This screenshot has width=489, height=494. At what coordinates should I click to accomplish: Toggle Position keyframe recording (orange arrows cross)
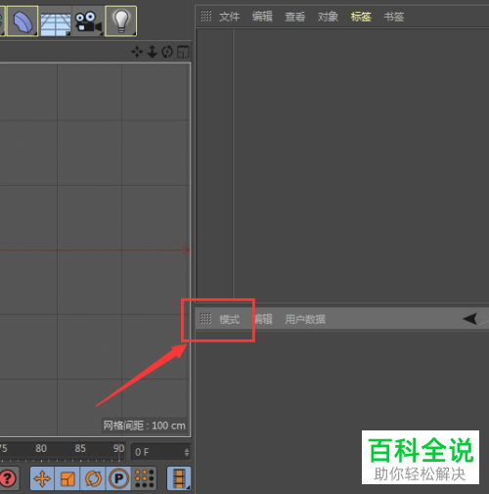(x=42, y=478)
